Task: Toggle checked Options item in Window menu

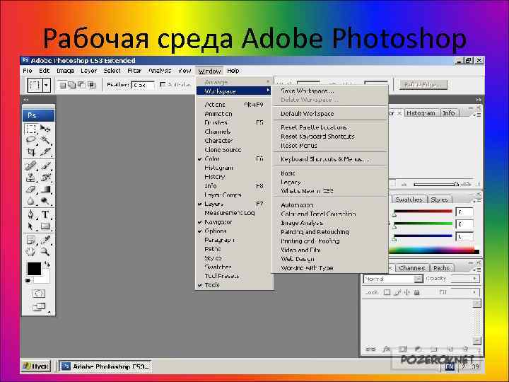Action: pyautogui.click(x=234, y=231)
